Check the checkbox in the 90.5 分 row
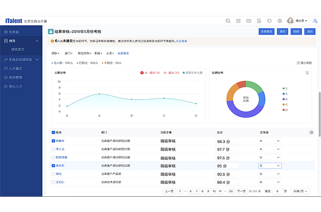This screenshot has height=212, width=321. [x=53, y=174]
